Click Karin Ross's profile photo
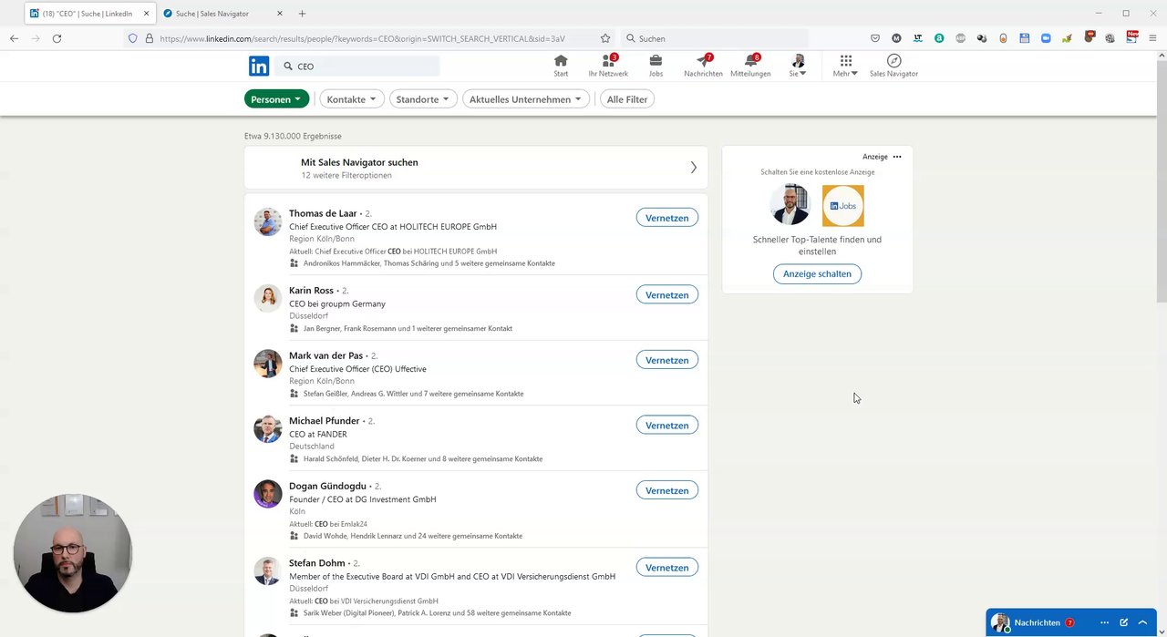Viewport: 1167px width, 637px height. coord(268,299)
